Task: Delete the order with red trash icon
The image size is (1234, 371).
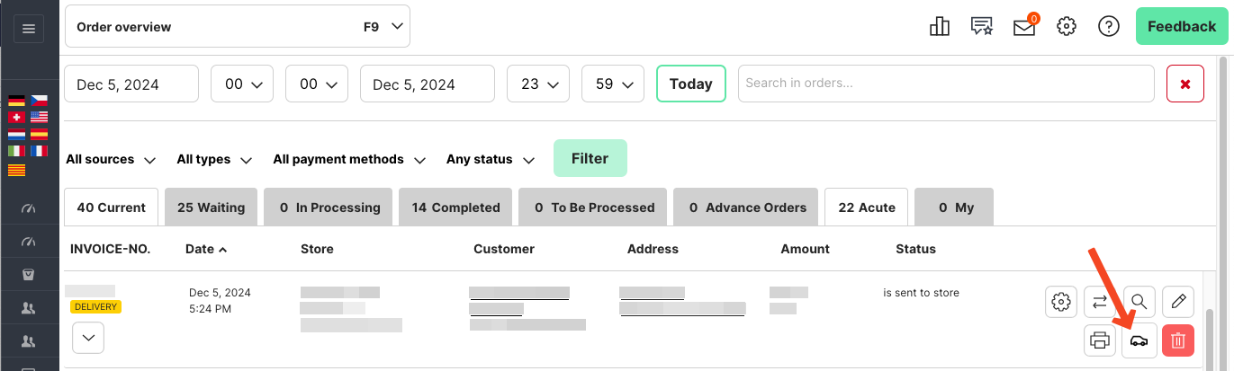Action: pos(1178,340)
